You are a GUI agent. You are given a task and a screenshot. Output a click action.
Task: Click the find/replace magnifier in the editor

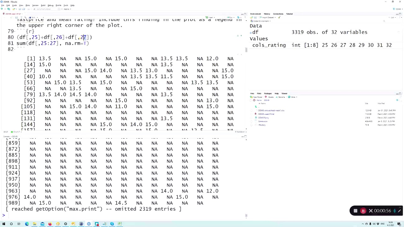25,17
